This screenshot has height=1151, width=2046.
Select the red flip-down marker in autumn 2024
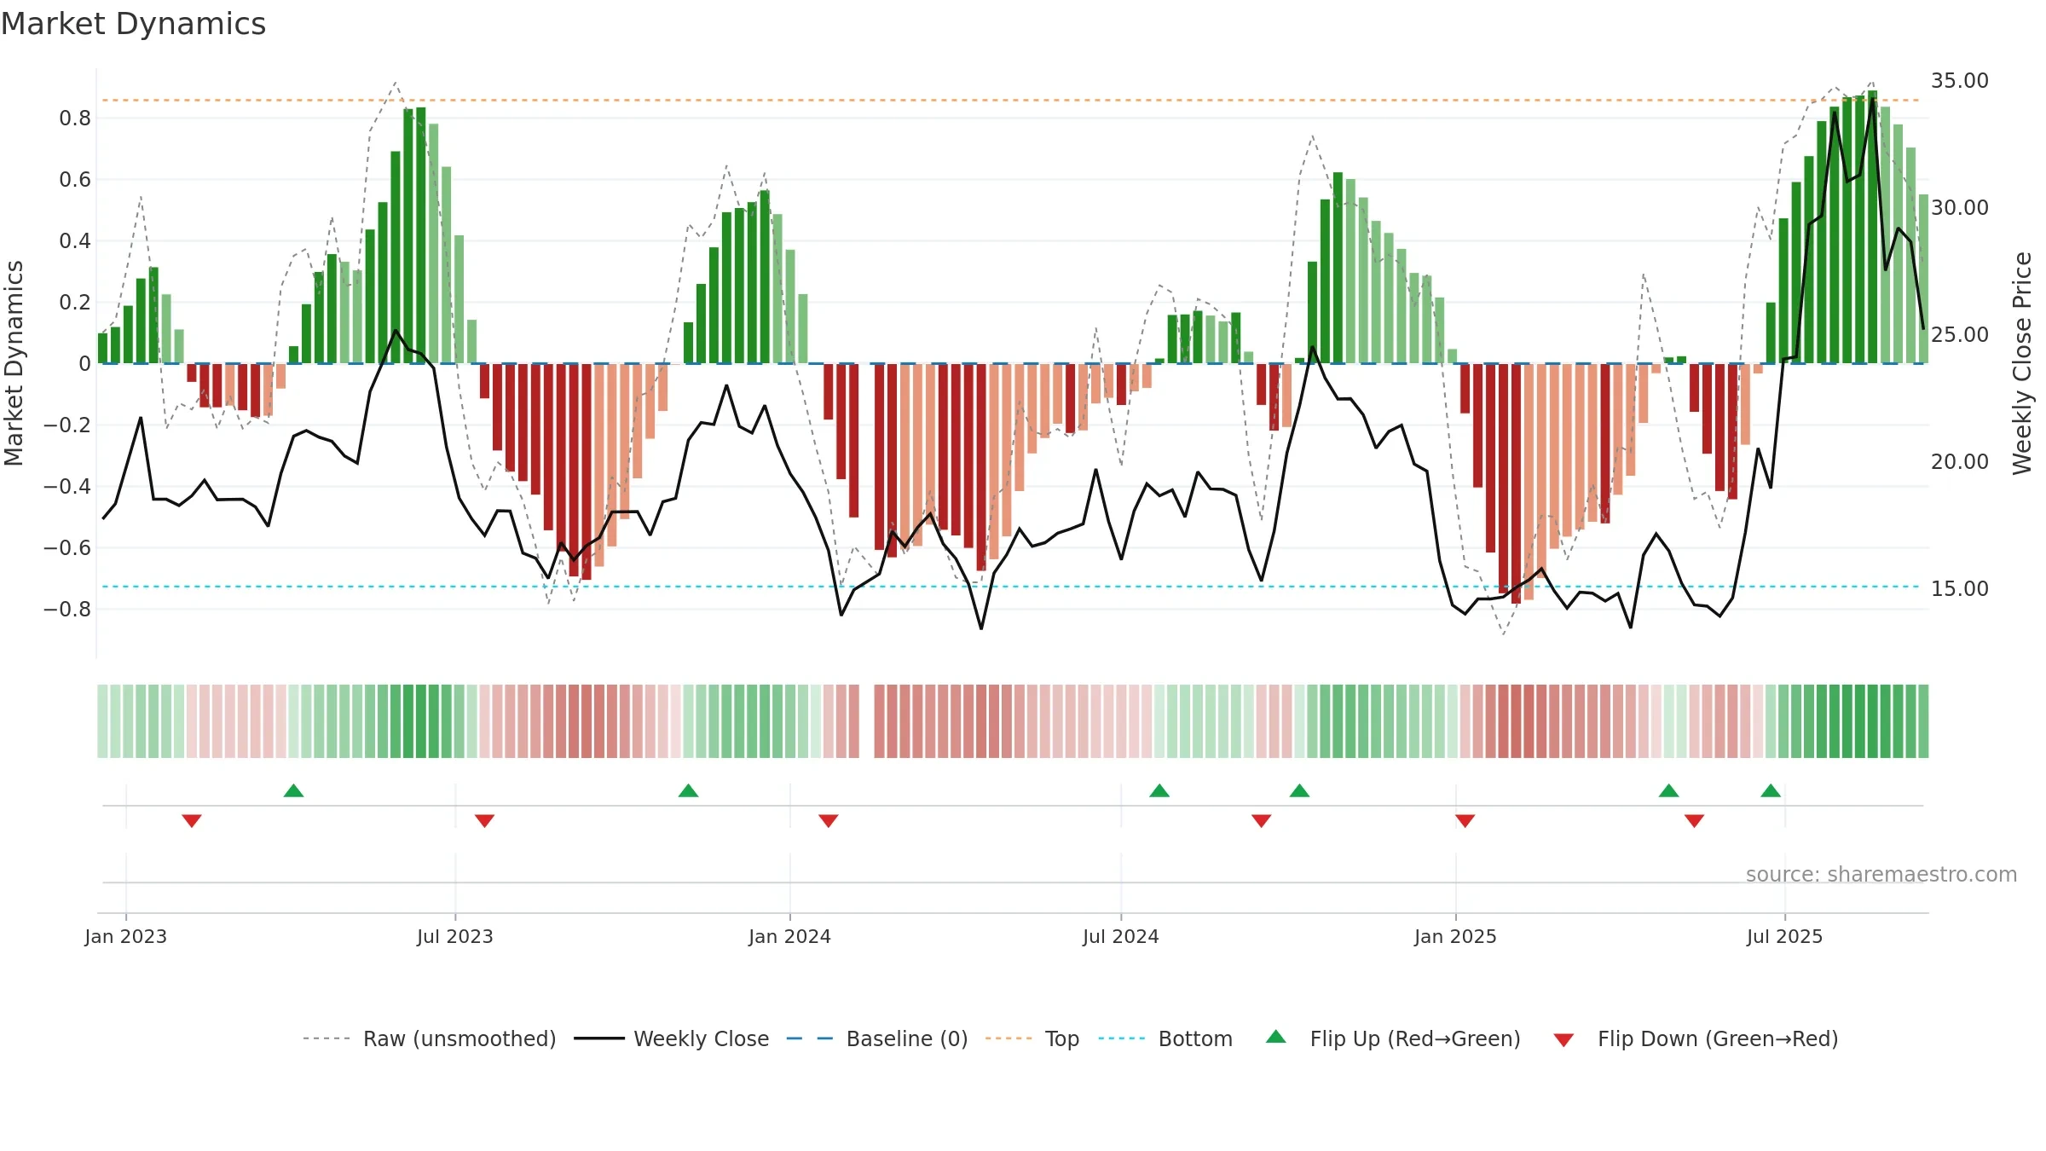click(x=1262, y=820)
